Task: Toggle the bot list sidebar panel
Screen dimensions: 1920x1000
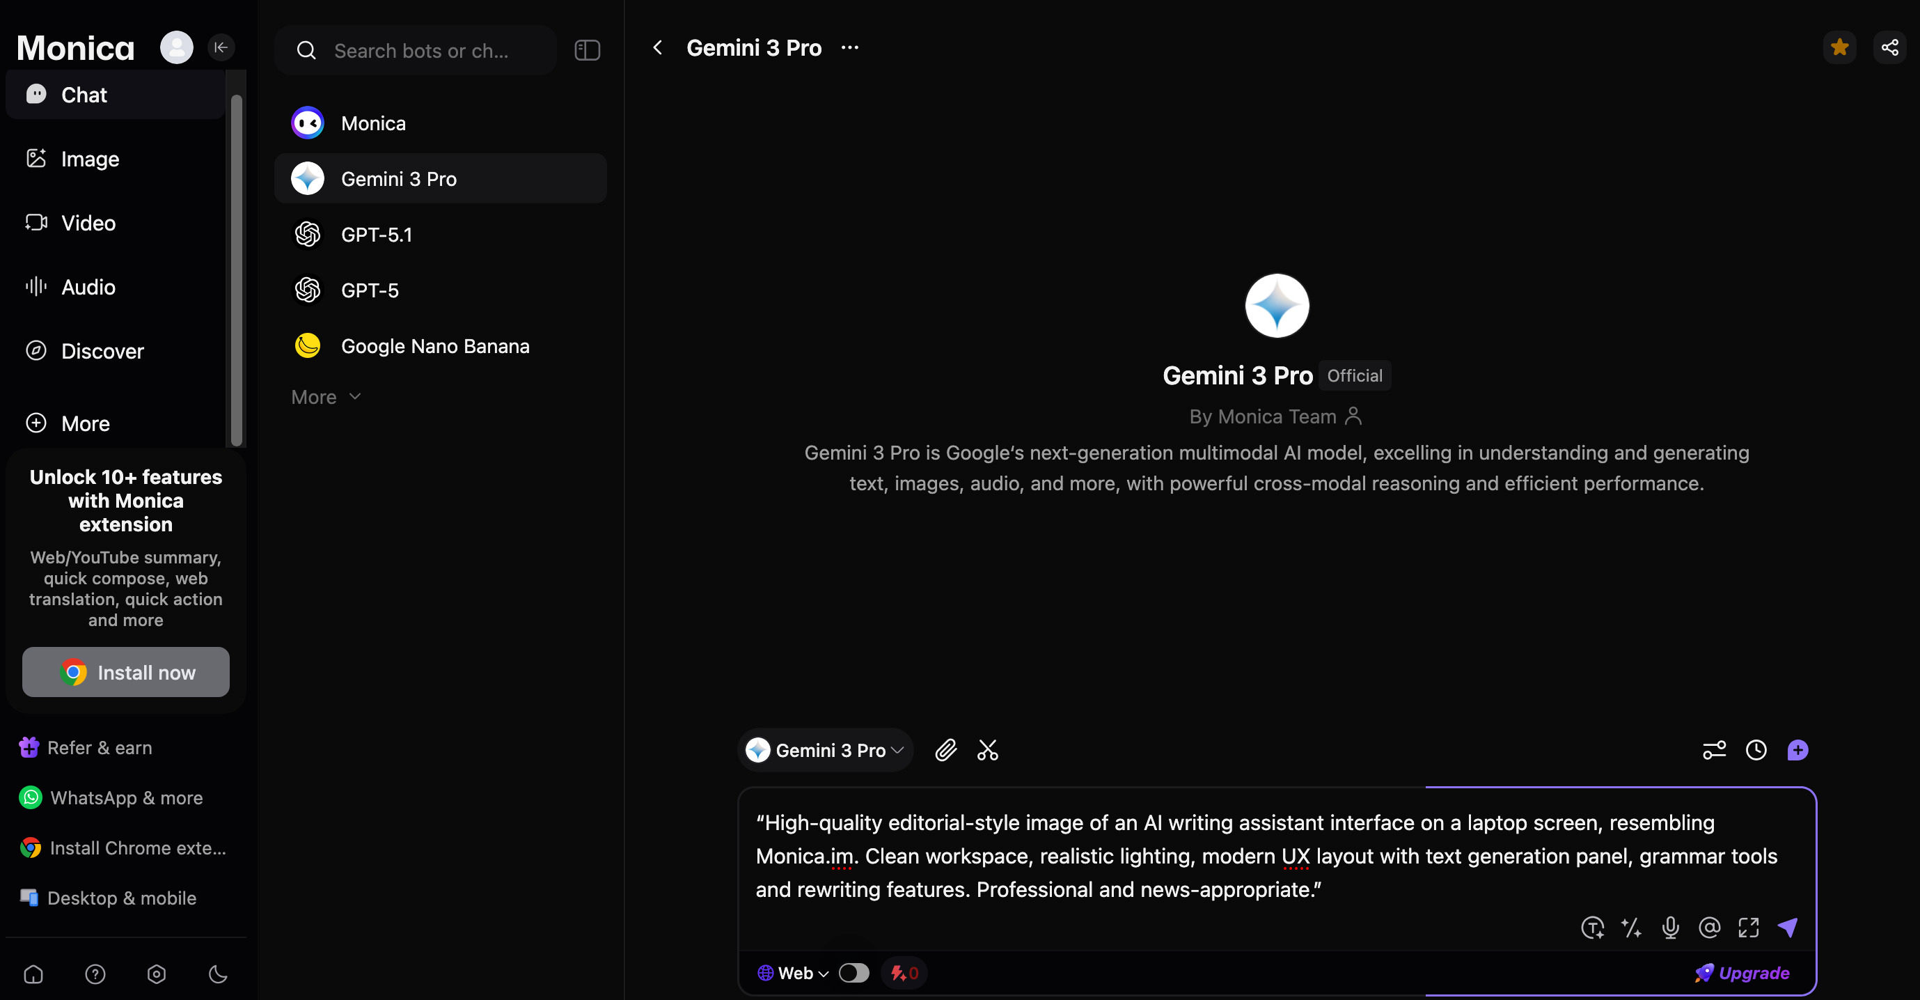Action: click(587, 50)
